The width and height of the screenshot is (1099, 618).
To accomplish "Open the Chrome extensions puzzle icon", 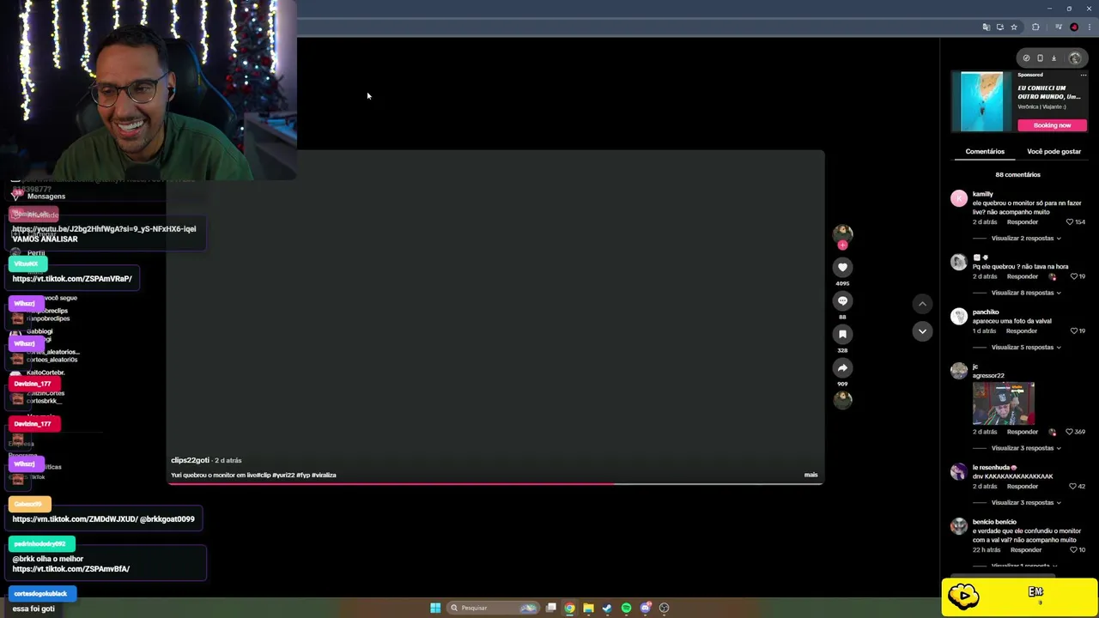I will tap(1035, 27).
